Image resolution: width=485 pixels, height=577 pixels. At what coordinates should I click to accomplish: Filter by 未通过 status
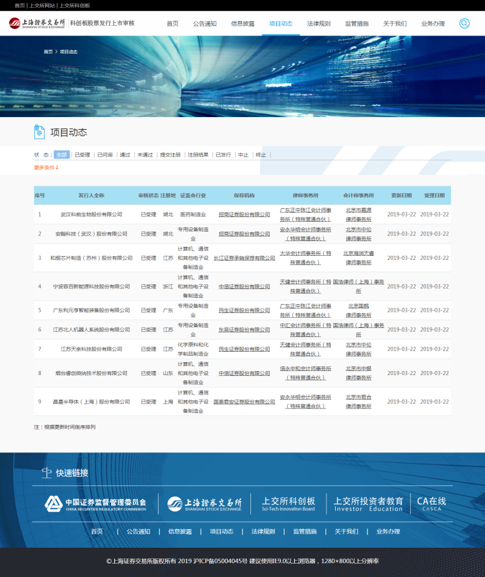(x=145, y=155)
